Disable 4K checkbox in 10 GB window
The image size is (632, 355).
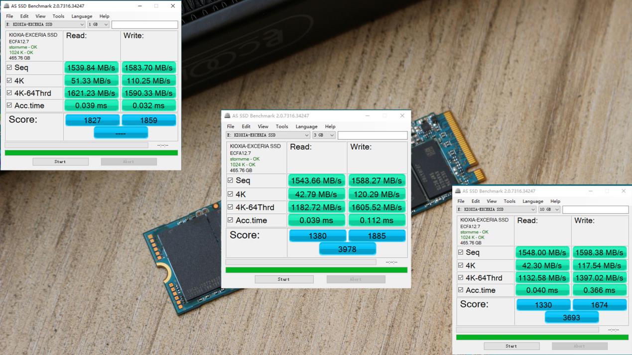click(x=461, y=265)
